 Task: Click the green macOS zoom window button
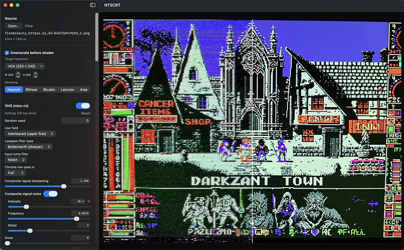point(18,5)
